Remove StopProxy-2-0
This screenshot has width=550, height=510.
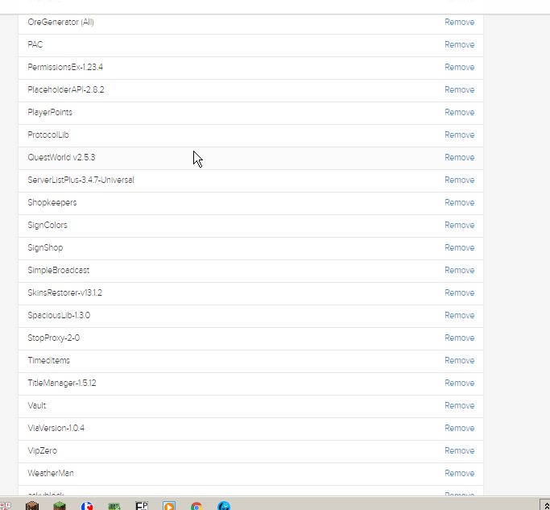pos(460,338)
